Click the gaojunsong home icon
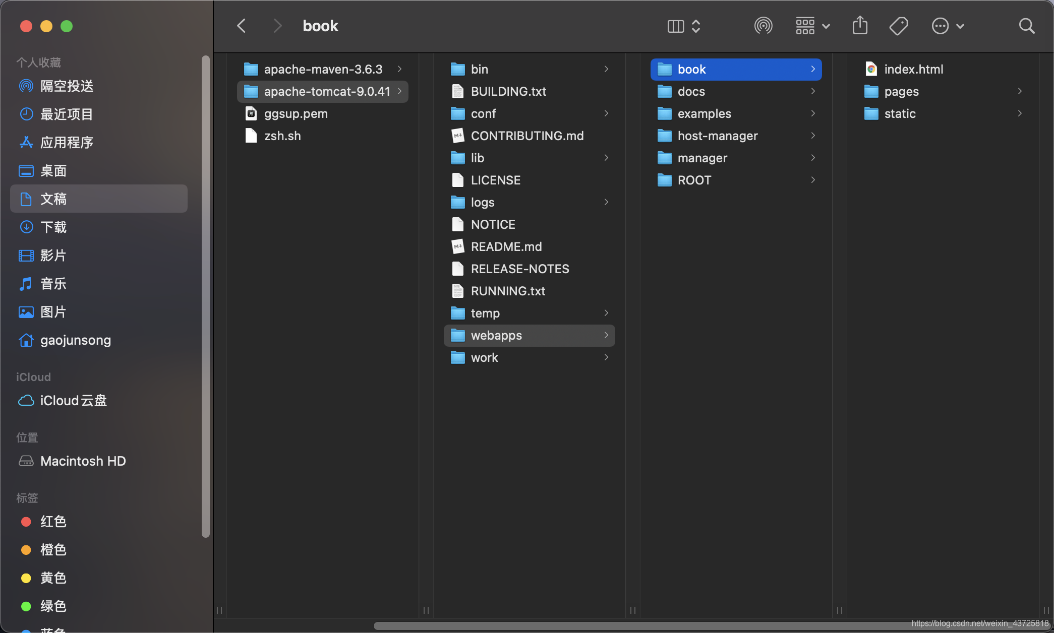This screenshot has width=1054, height=633. 26,340
